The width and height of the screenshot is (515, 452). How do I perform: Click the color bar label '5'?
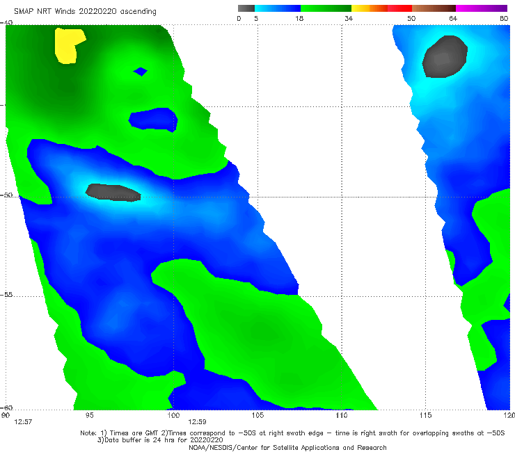tap(256, 18)
